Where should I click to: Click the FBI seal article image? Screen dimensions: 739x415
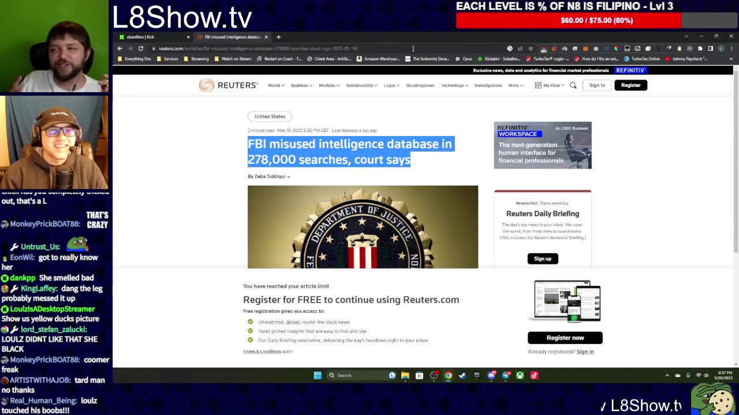pyautogui.click(x=363, y=227)
